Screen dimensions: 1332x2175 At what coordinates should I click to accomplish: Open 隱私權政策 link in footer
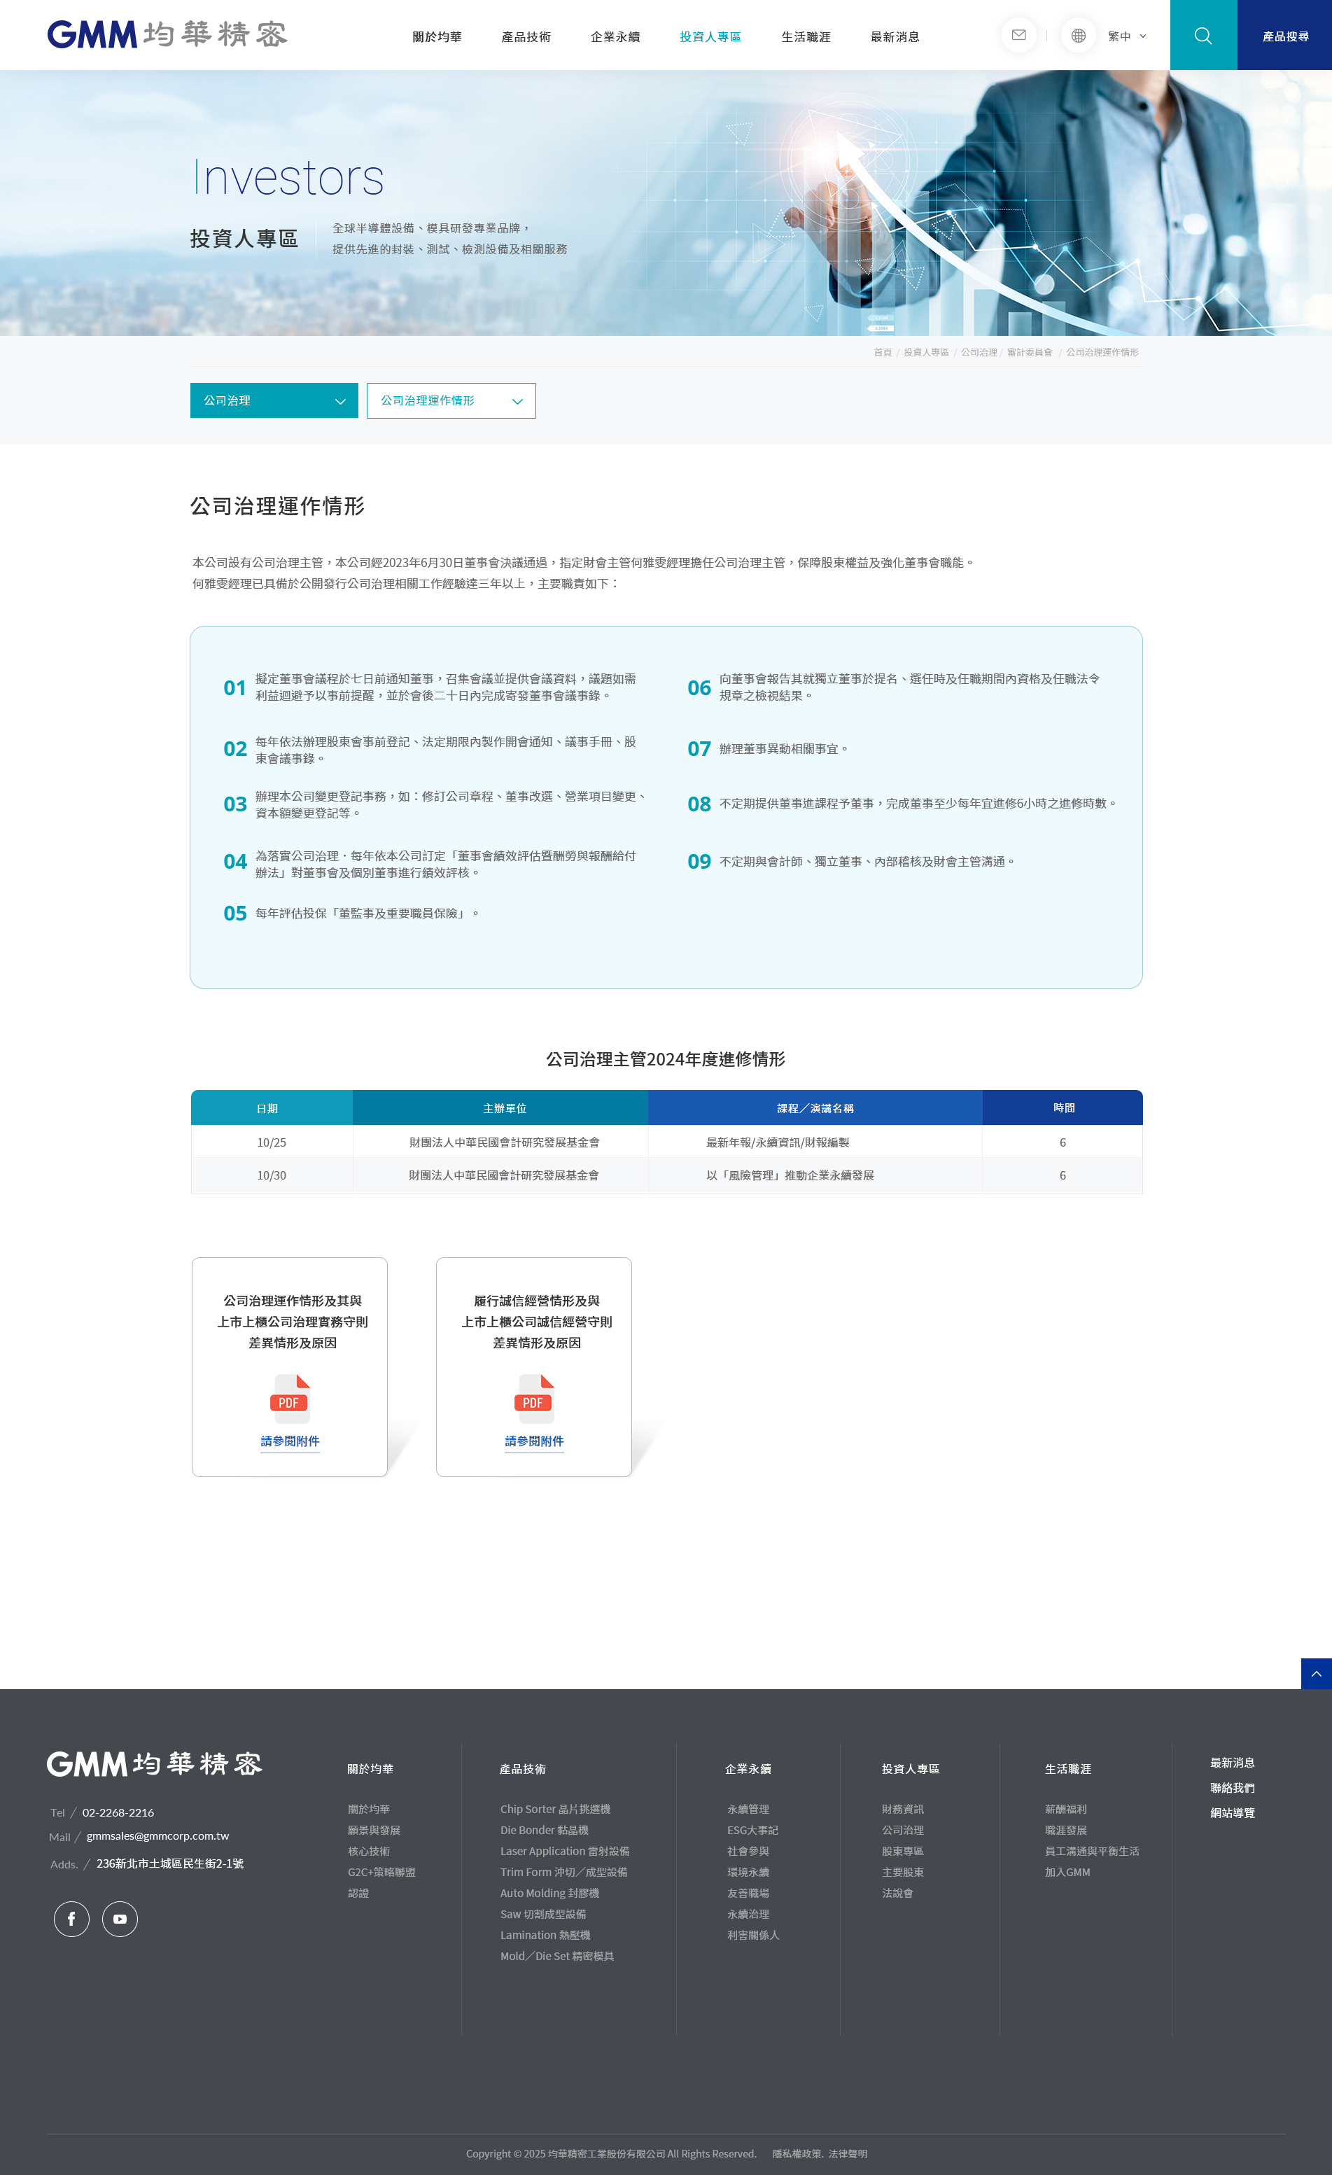pos(797,2154)
